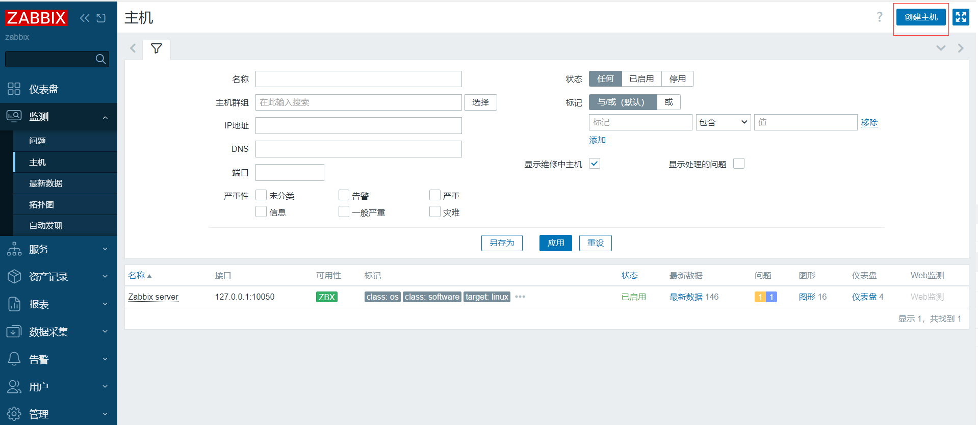
Task: Click 选择 host group button
Action: [x=480, y=102]
